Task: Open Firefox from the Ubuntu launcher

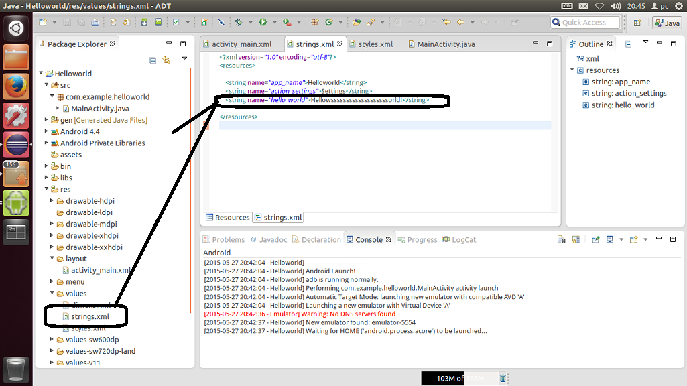Action: point(16,86)
